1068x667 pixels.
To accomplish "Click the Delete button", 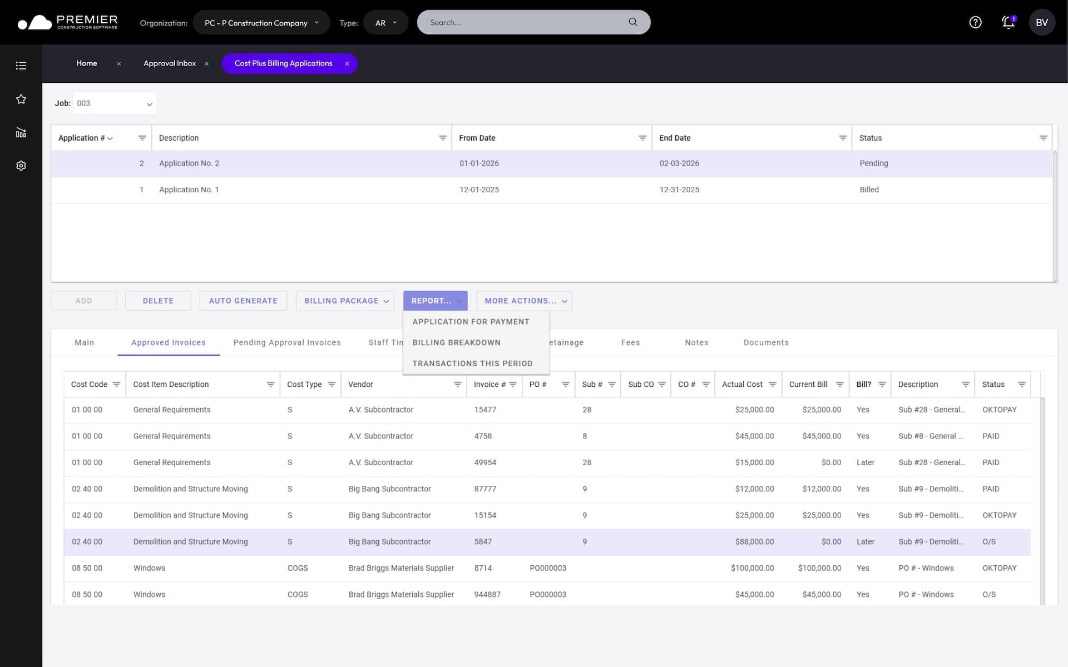I will tap(158, 301).
